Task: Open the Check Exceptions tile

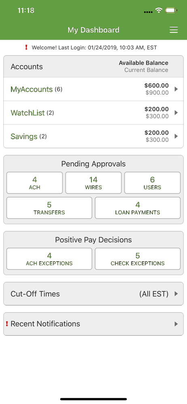Action: click(138, 259)
